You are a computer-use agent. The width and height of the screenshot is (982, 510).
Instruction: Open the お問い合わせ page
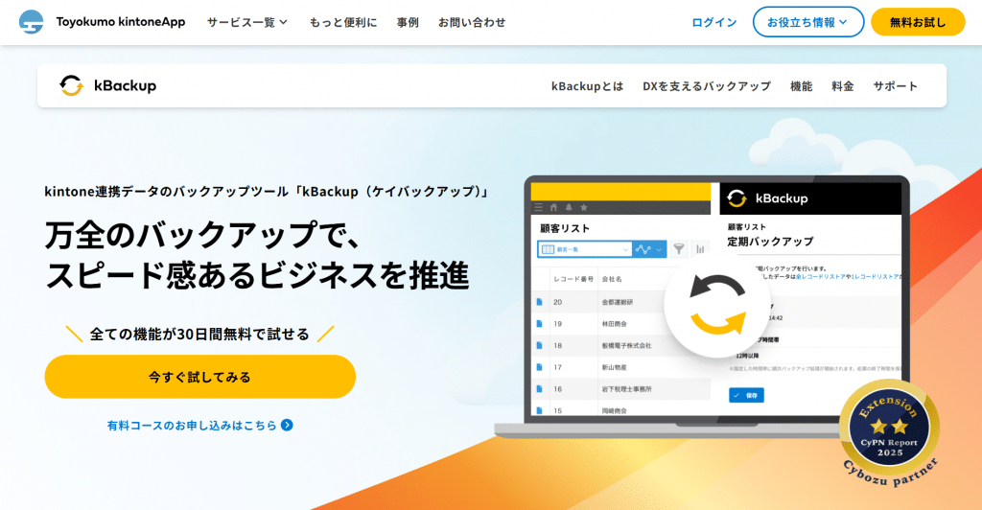click(472, 22)
